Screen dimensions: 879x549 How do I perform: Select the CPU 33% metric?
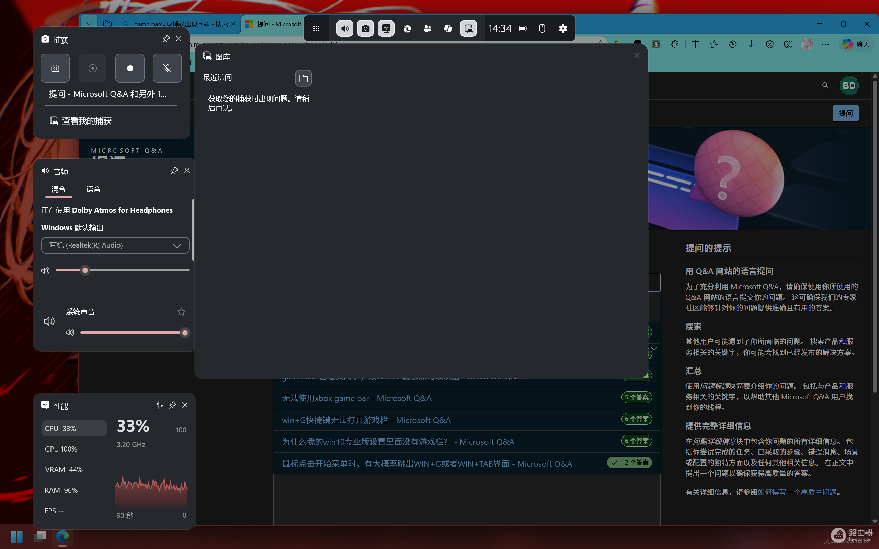click(x=74, y=429)
